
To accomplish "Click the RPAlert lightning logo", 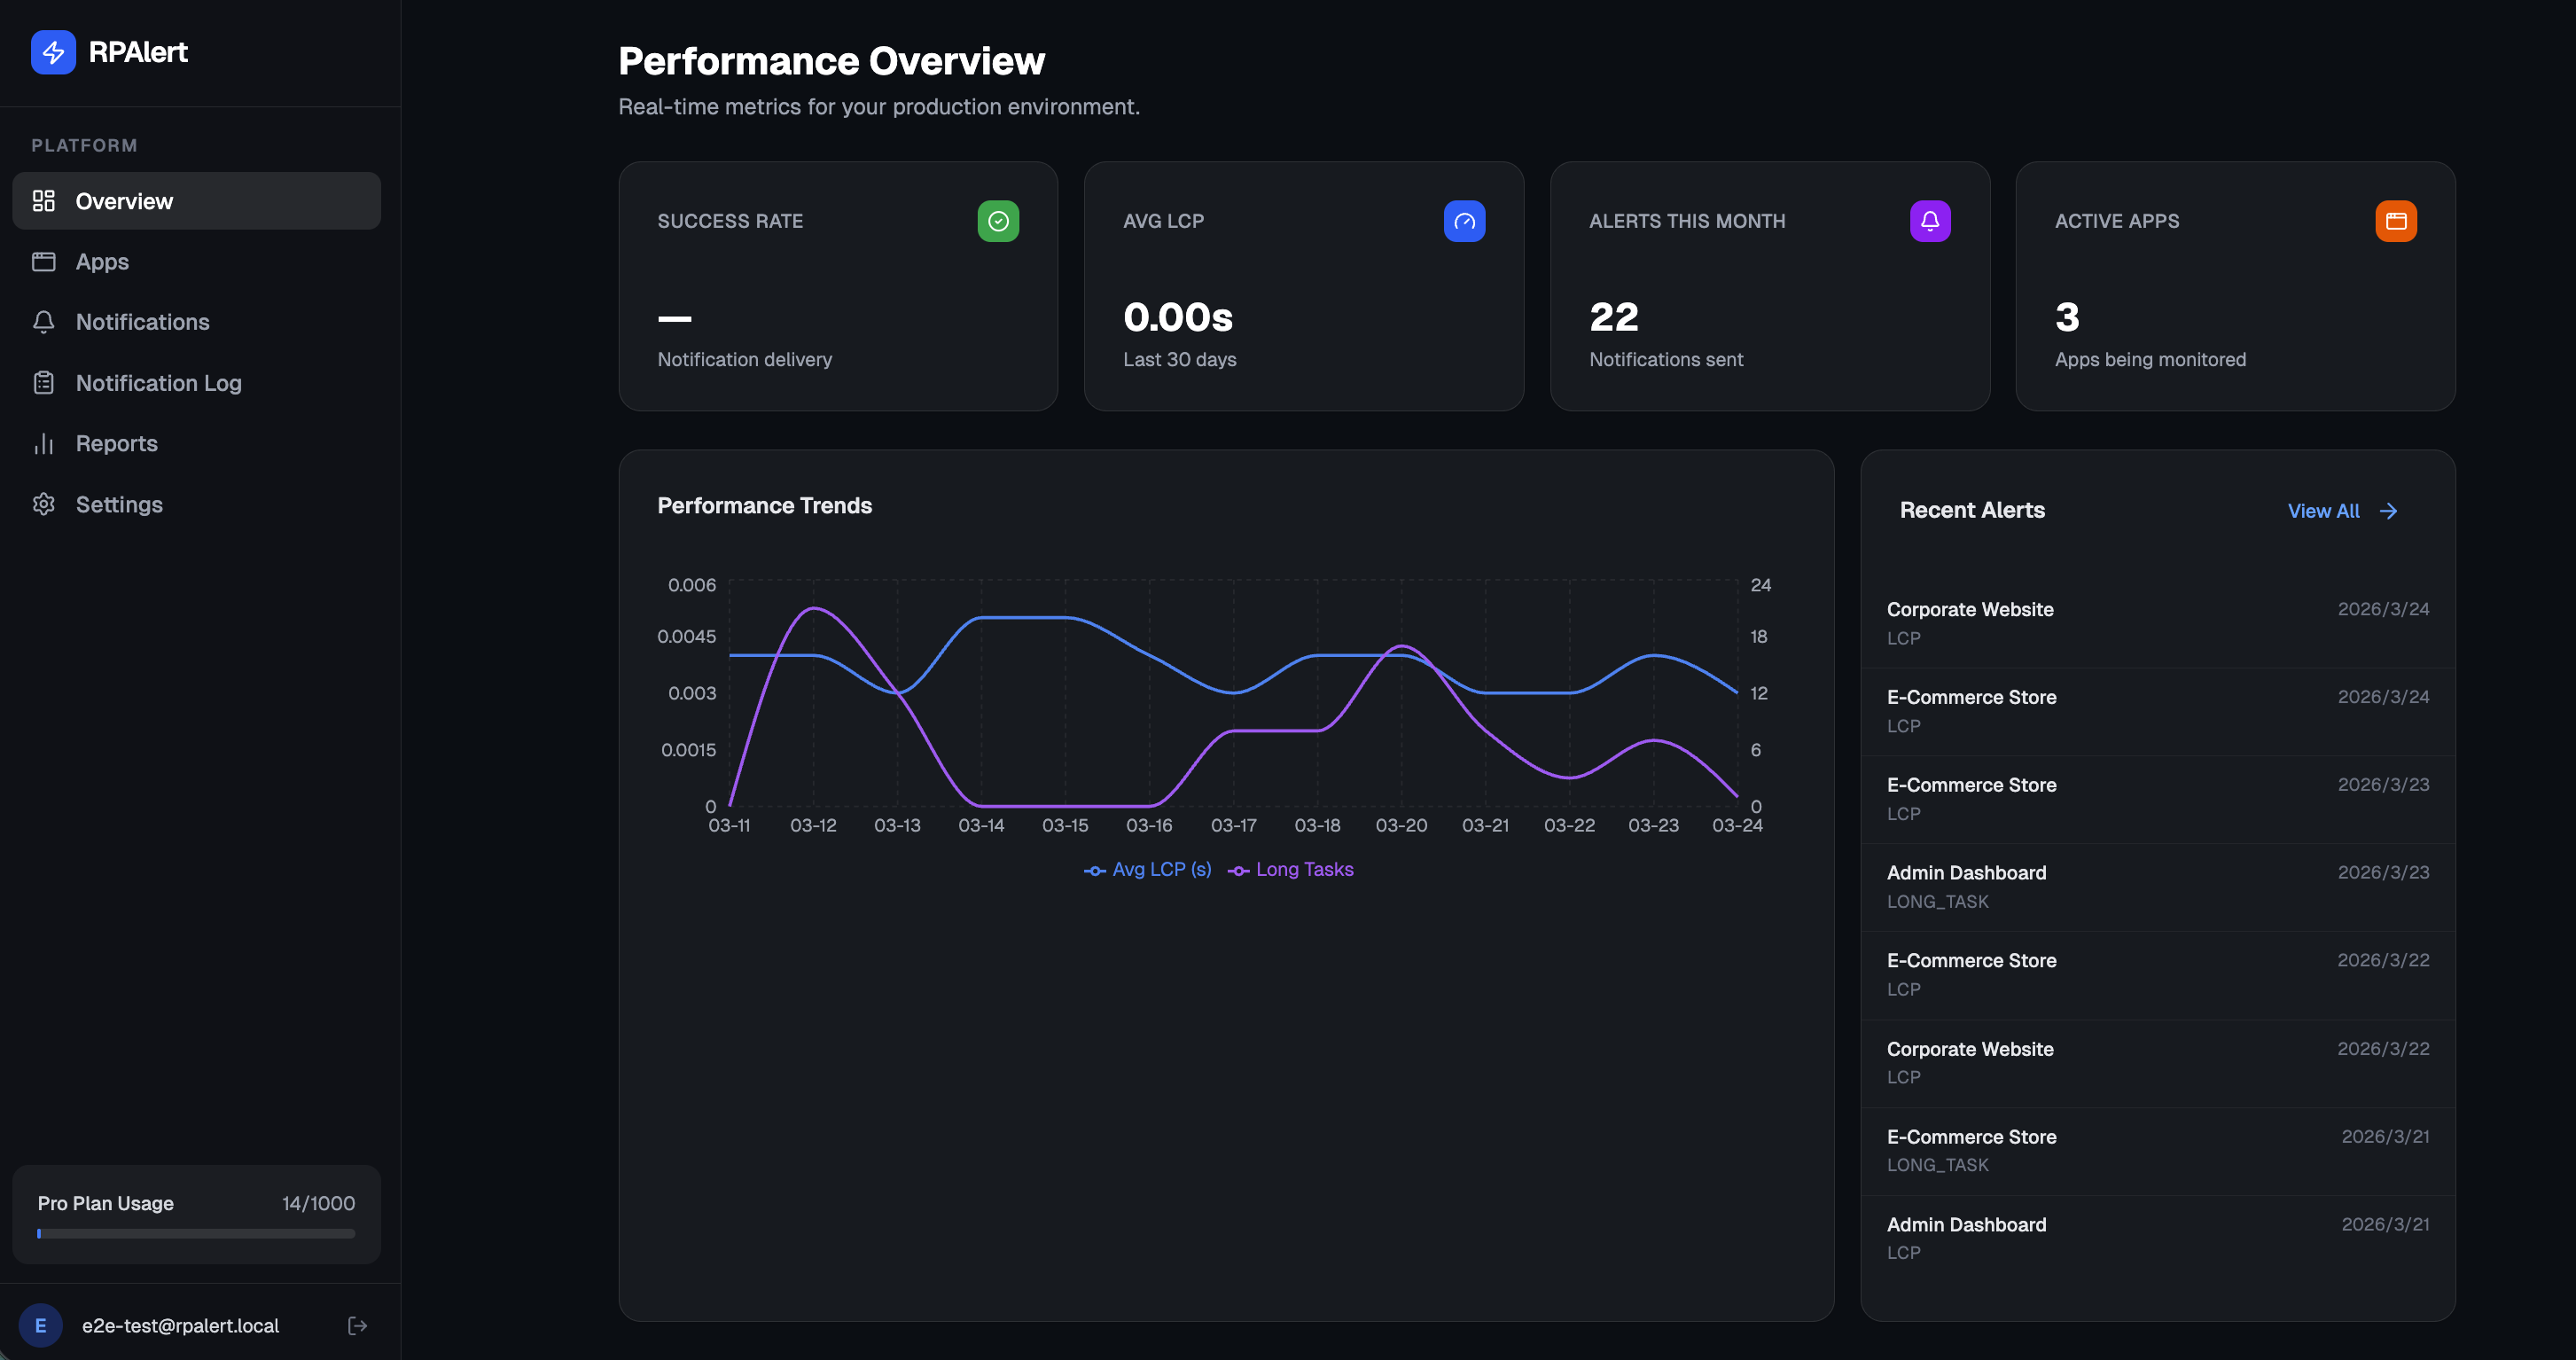I will point(54,52).
